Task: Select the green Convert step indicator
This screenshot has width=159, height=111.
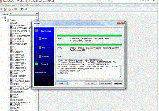Action: pos(37,64)
